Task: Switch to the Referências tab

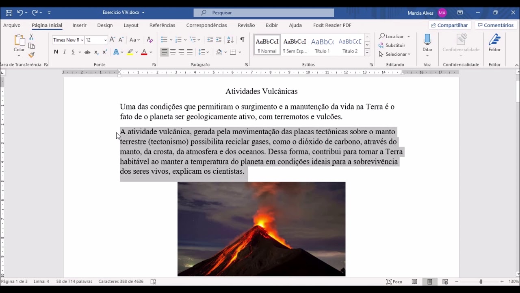Action: coord(162,25)
